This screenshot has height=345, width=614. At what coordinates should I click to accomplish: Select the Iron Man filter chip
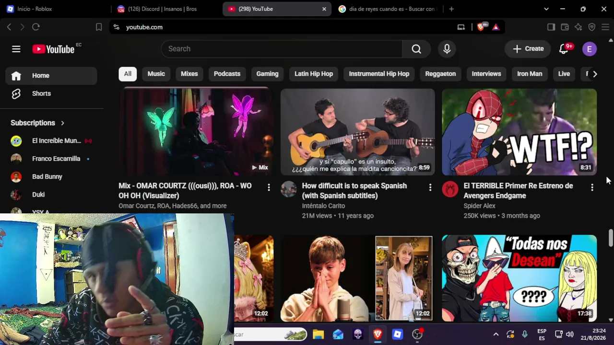click(530, 74)
